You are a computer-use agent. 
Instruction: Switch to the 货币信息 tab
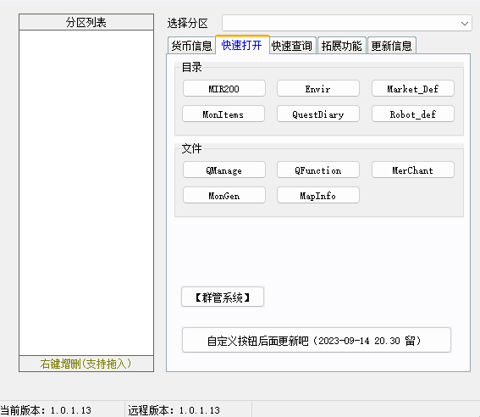(x=191, y=46)
